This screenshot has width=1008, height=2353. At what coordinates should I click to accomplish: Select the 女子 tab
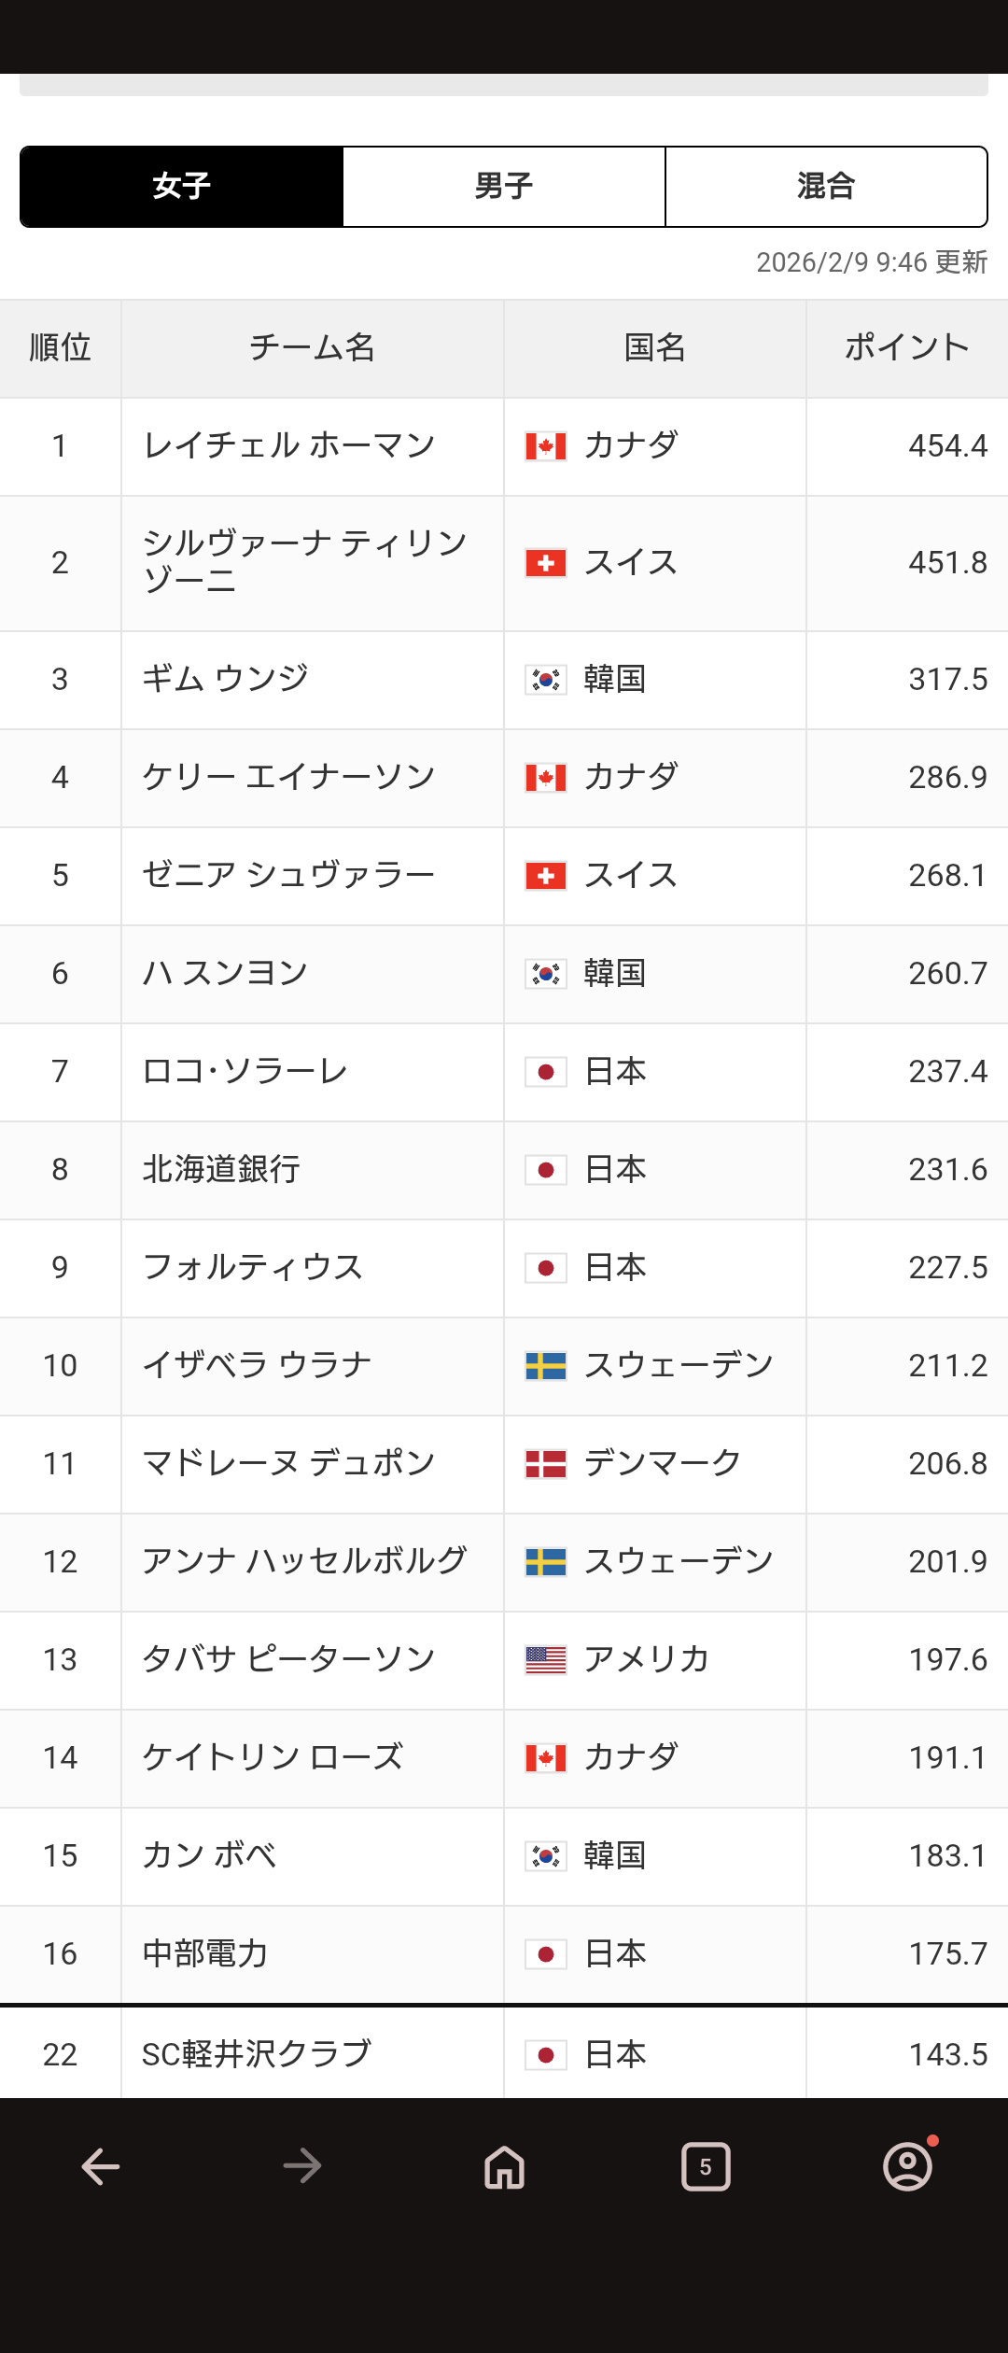coord(182,187)
